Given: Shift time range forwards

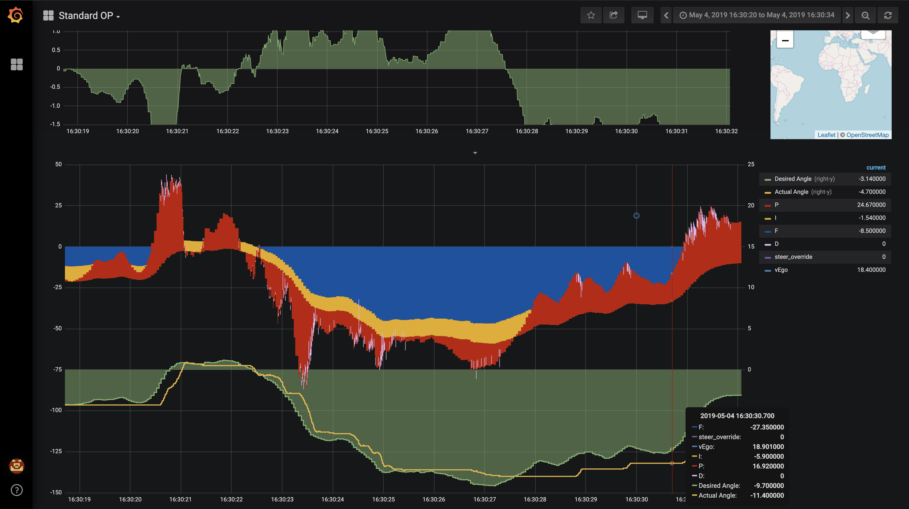Looking at the screenshot, I should point(848,15).
